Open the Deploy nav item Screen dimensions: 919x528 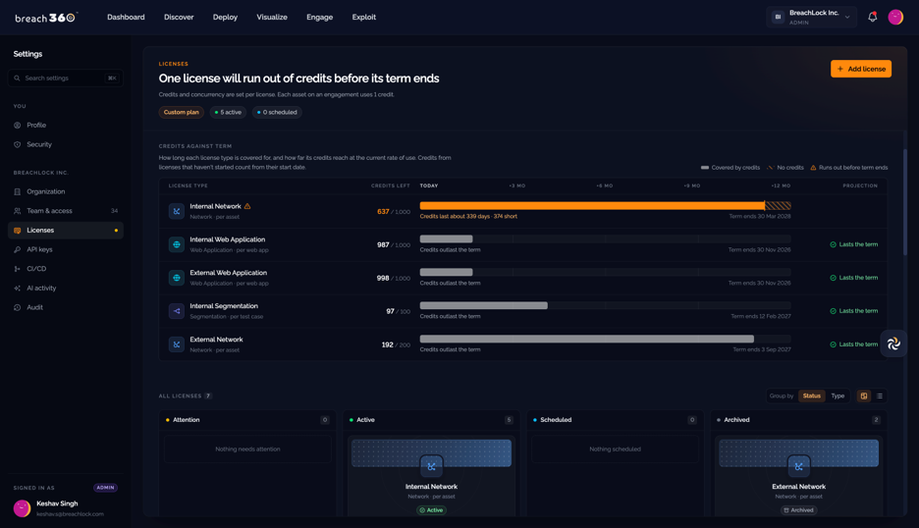pyautogui.click(x=225, y=17)
